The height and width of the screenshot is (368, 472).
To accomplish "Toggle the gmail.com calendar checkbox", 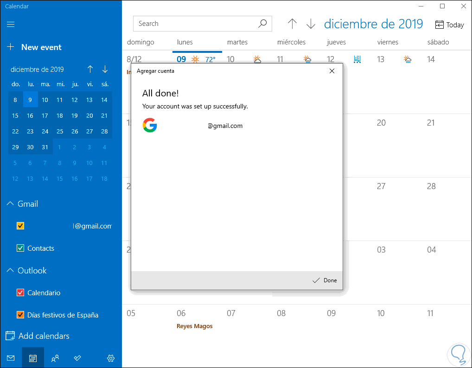I will 20,226.
